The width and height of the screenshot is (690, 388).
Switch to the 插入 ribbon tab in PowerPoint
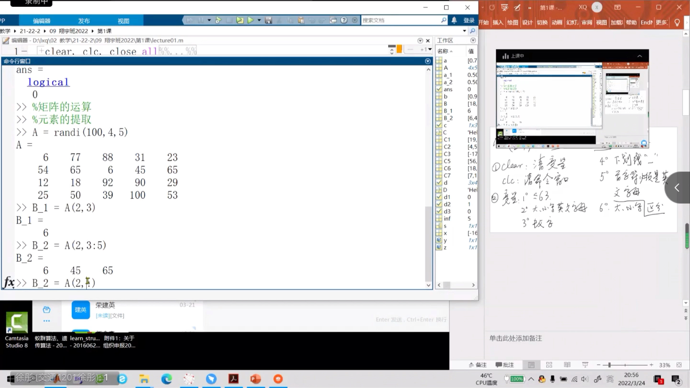497,23
